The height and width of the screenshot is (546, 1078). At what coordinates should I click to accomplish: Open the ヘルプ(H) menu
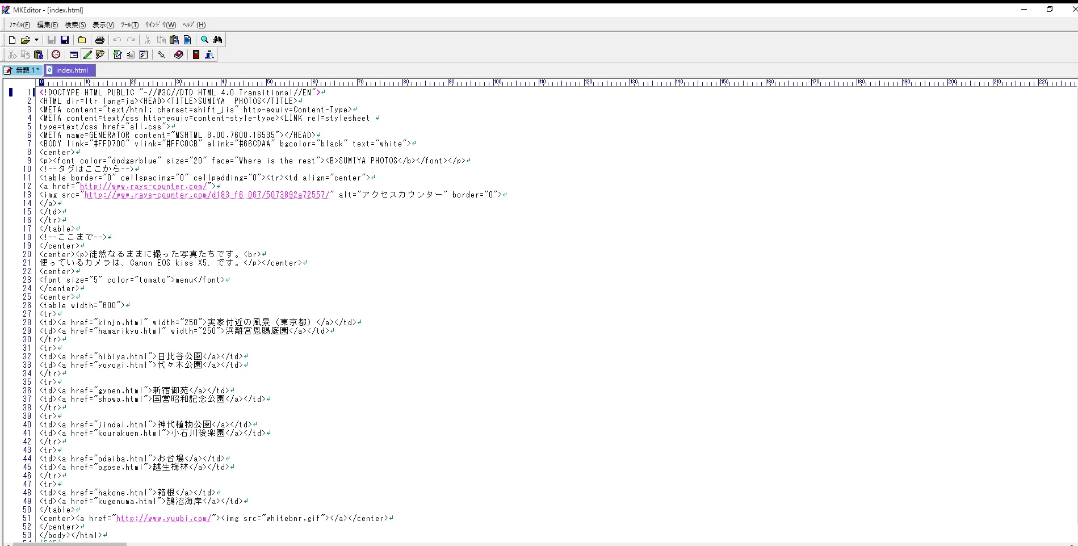point(194,25)
